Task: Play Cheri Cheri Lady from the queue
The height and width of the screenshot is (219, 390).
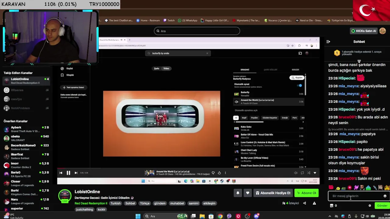Action: pyautogui.click(x=269, y=151)
